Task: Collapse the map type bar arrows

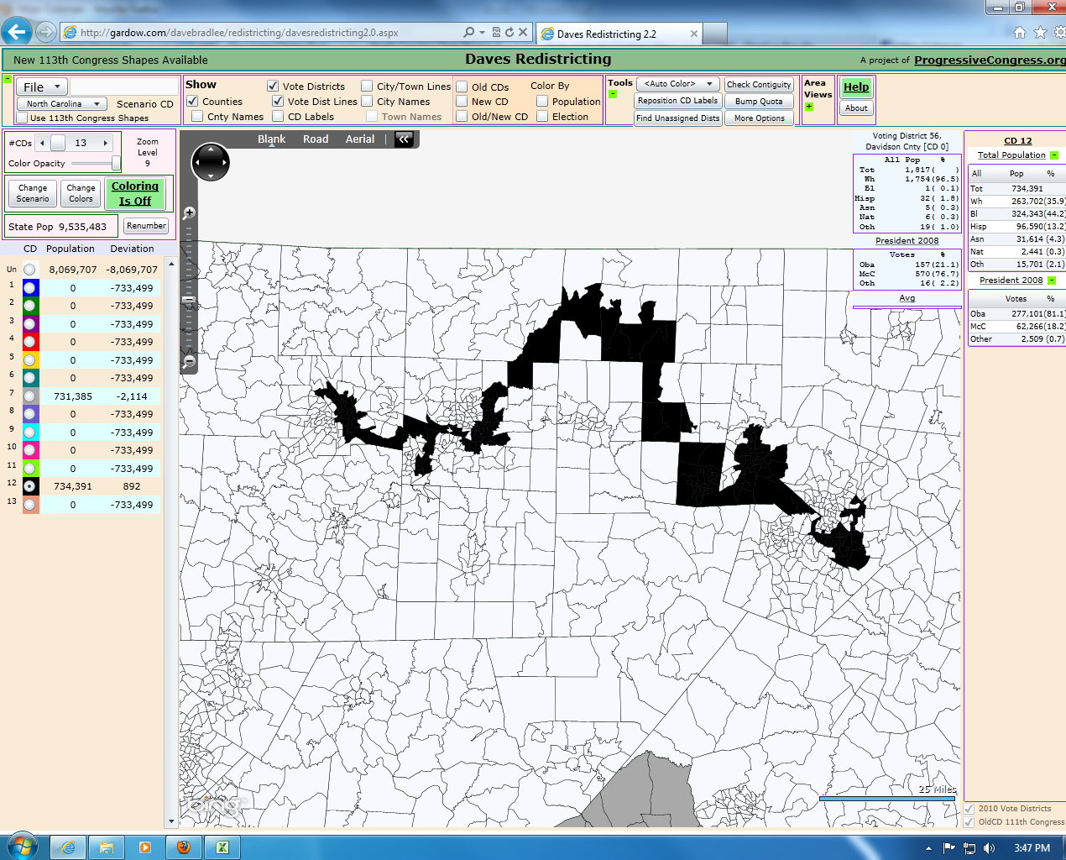Action: coord(405,139)
